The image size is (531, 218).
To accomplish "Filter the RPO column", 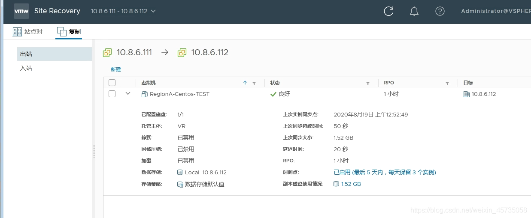I will (447, 83).
